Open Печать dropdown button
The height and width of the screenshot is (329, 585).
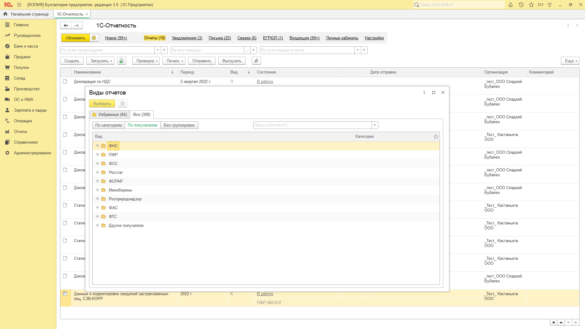pos(174,61)
